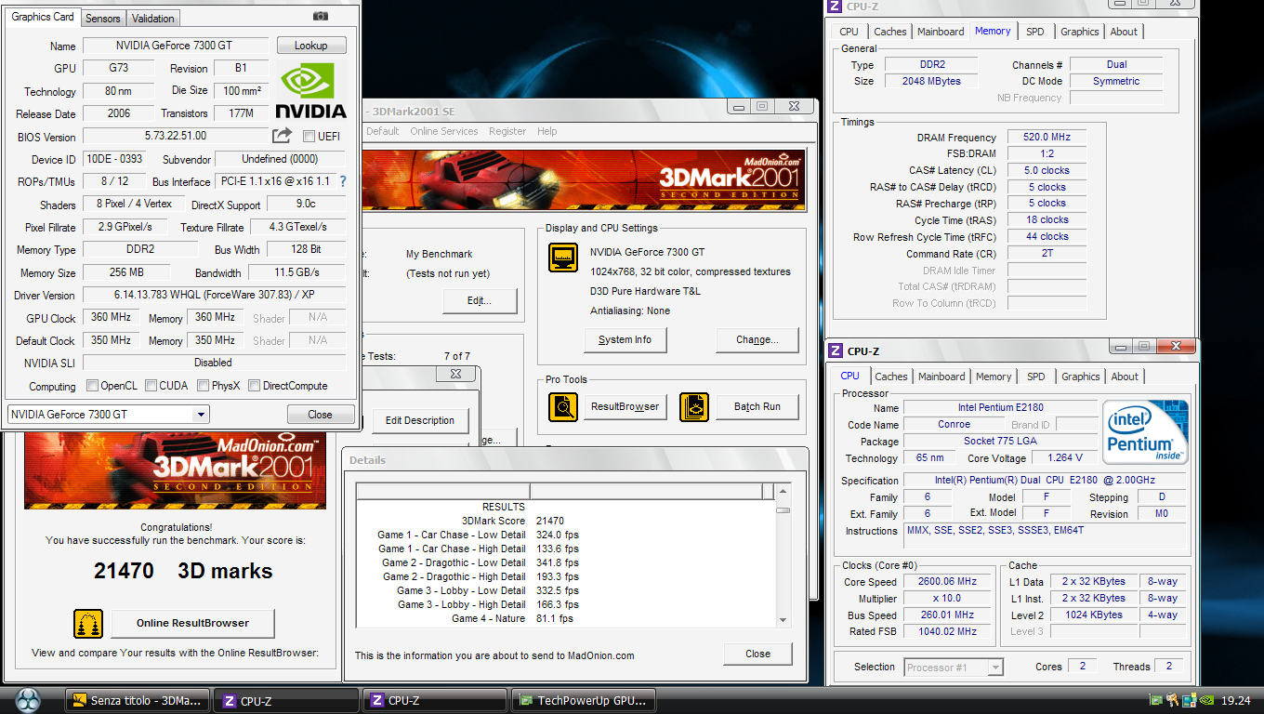The height and width of the screenshot is (714, 1264).
Task: Click the Change... button
Action: coord(757,339)
